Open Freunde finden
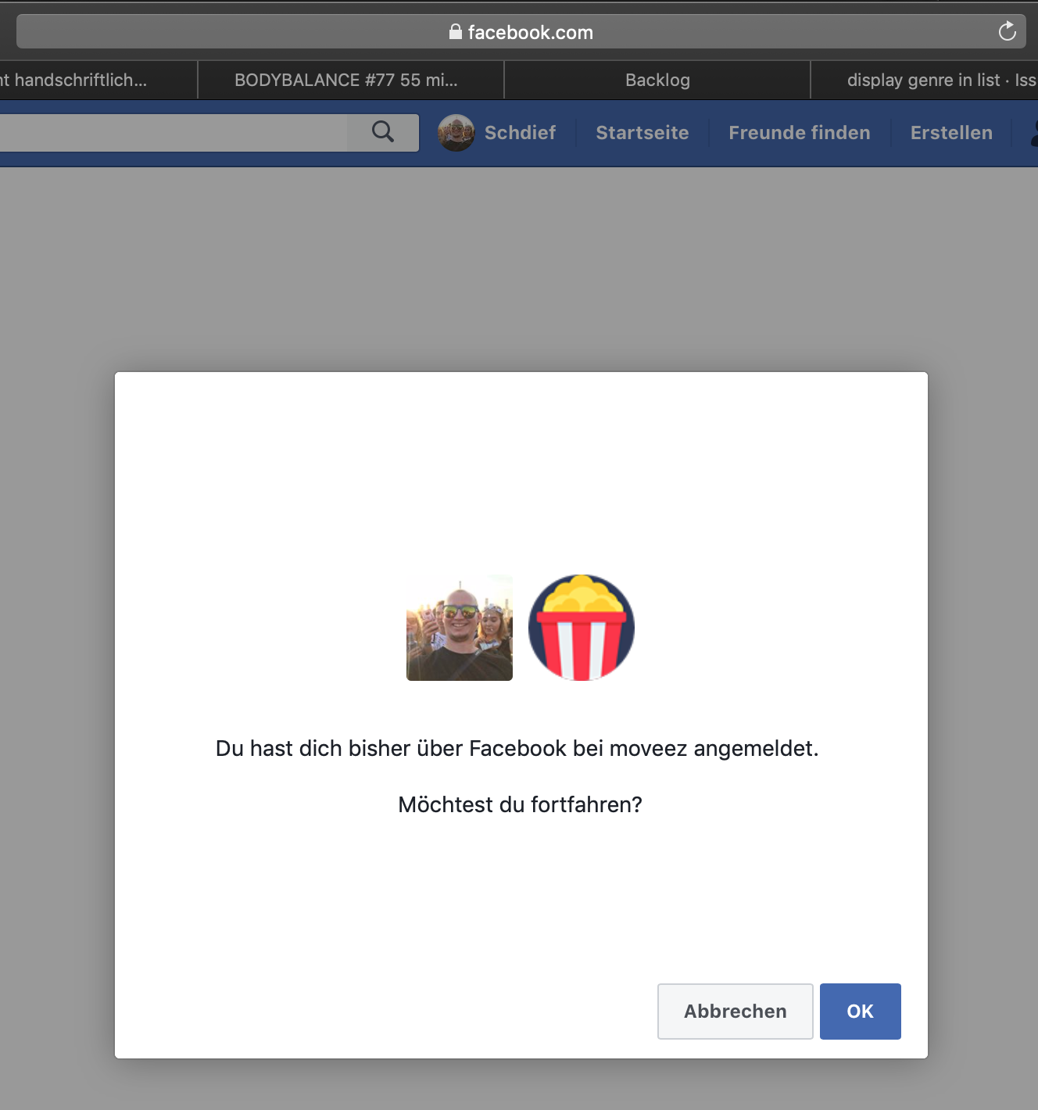The image size is (1038, 1110). pyautogui.click(x=799, y=133)
